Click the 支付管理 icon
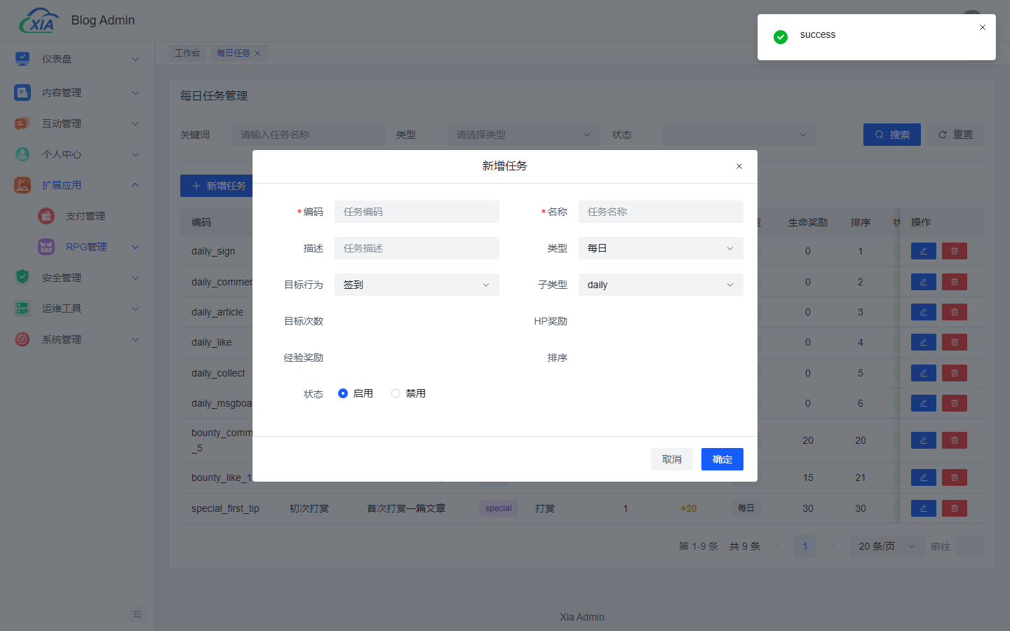The width and height of the screenshot is (1010, 631). click(46, 216)
